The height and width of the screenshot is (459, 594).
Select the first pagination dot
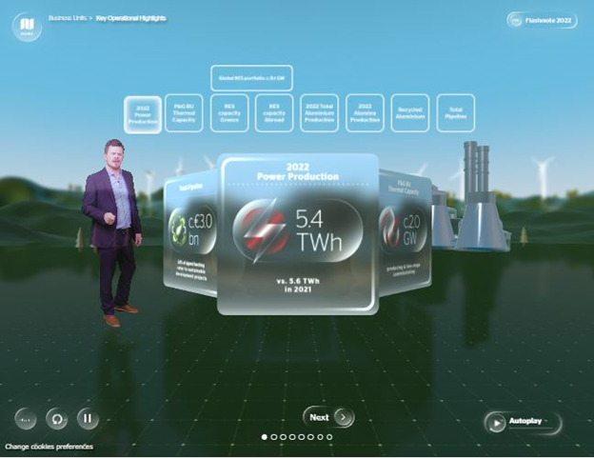(x=265, y=437)
